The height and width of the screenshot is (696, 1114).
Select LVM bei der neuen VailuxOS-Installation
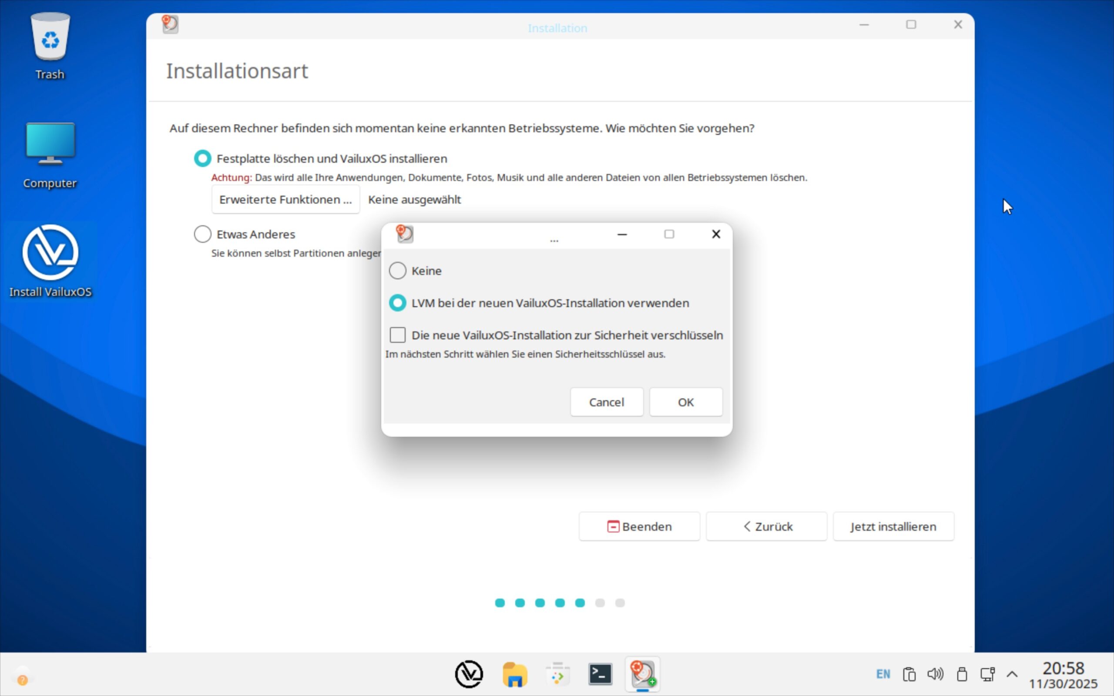(398, 303)
